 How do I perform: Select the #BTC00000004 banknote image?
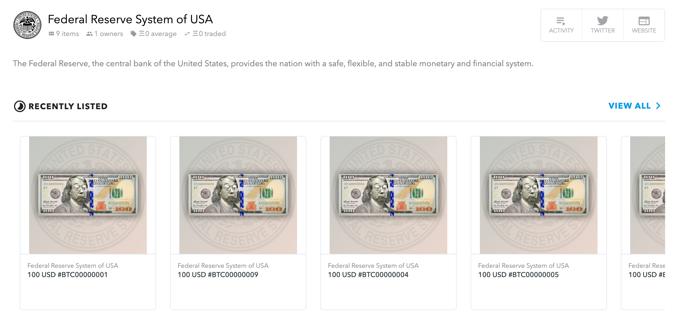tap(388, 195)
